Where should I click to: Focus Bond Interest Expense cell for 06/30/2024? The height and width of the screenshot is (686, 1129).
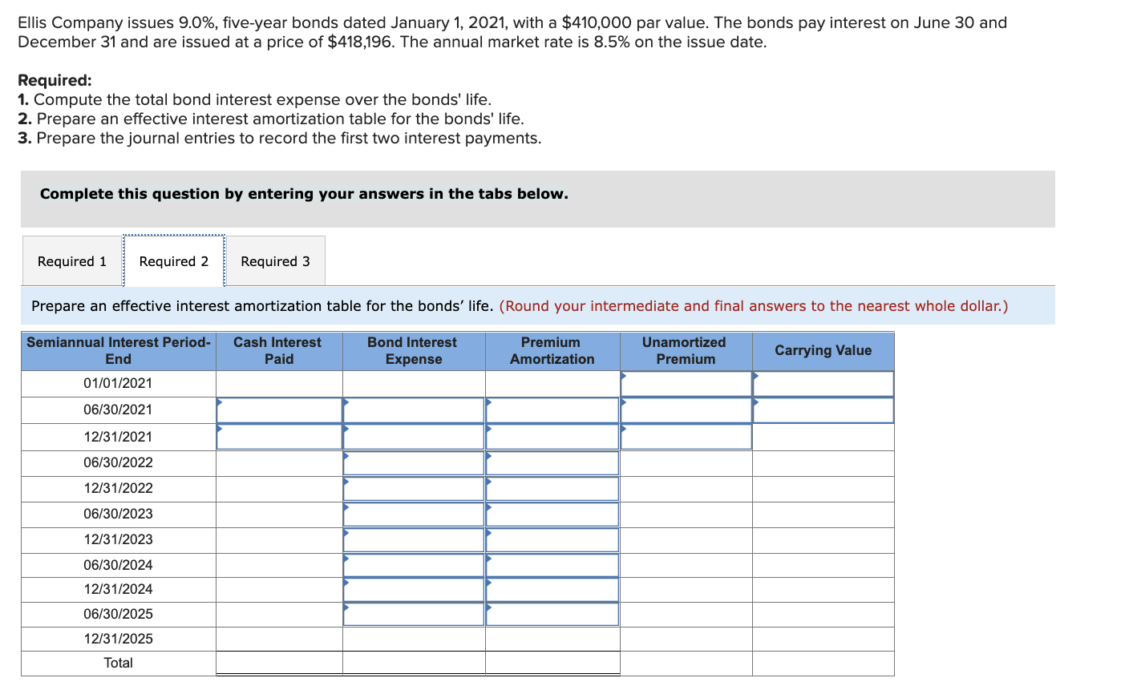[x=414, y=565]
